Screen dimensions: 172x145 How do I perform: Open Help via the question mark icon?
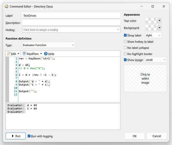[46, 54]
